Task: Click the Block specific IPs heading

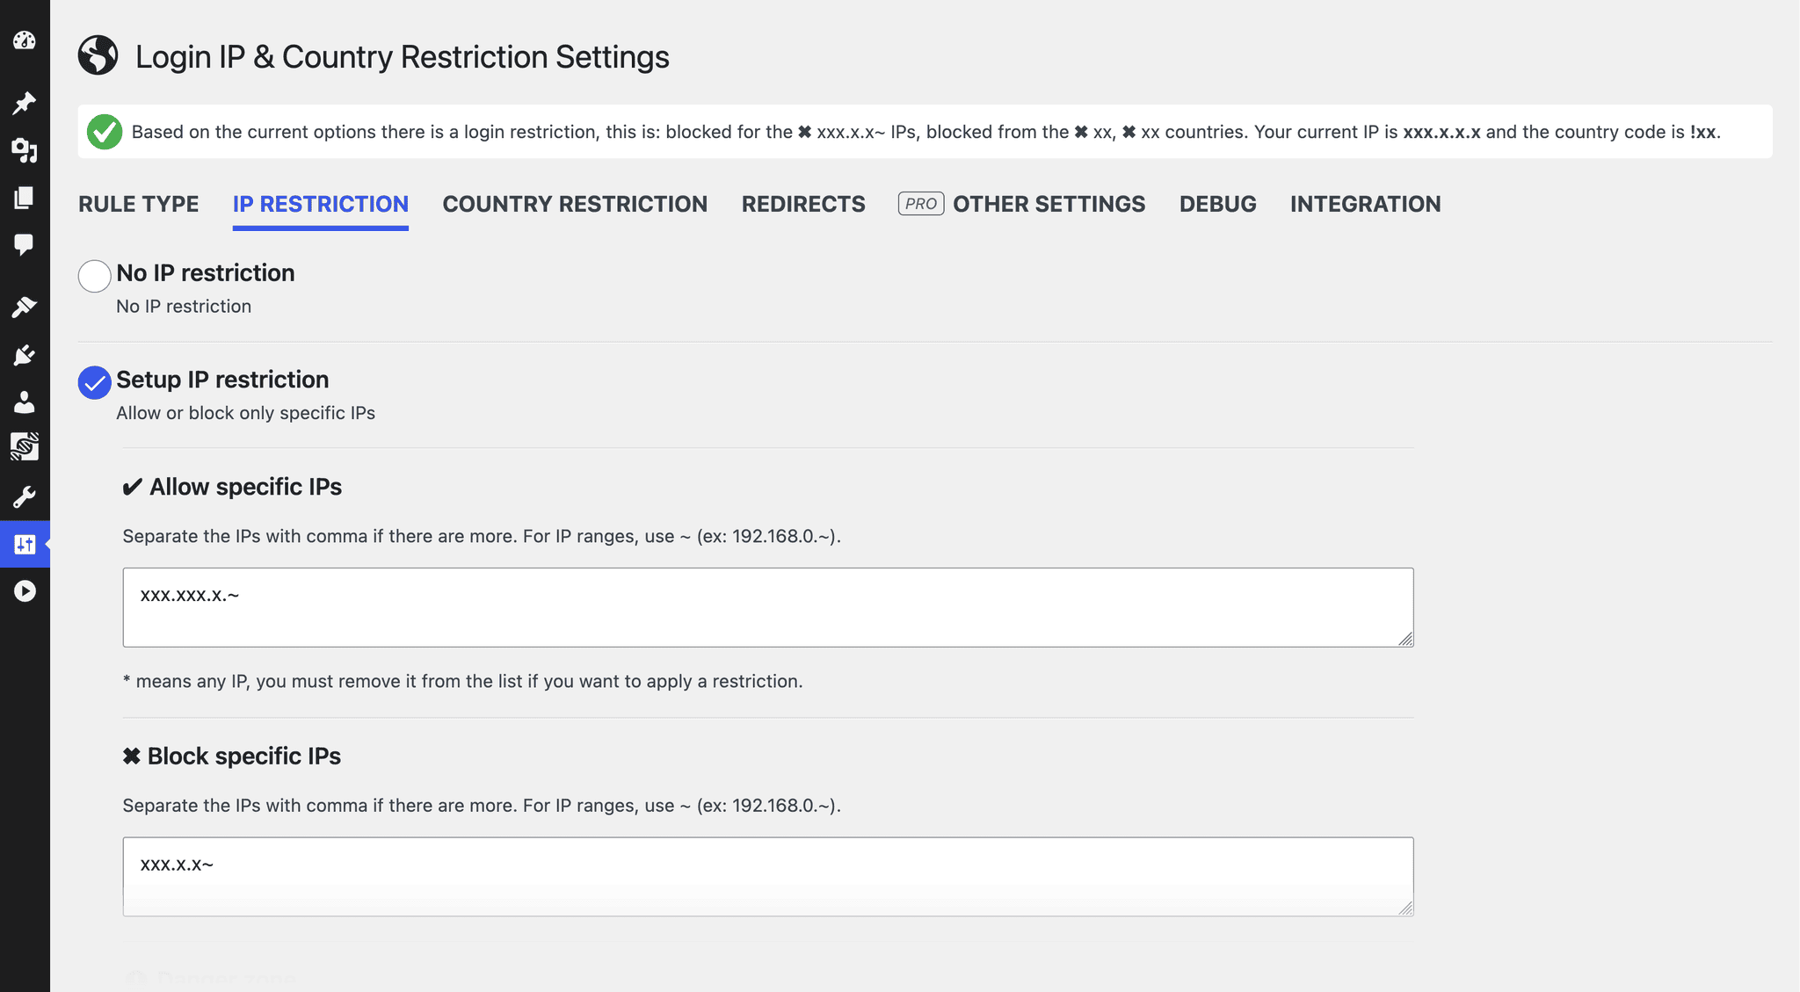Action: click(x=232, y=756)
